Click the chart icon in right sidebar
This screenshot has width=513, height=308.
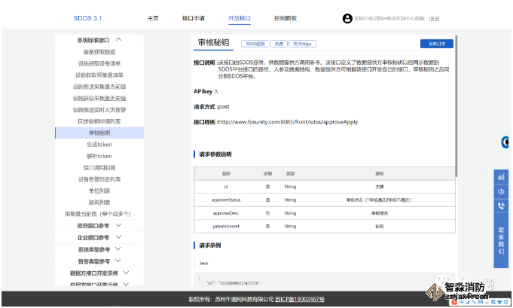coord(500,176)
